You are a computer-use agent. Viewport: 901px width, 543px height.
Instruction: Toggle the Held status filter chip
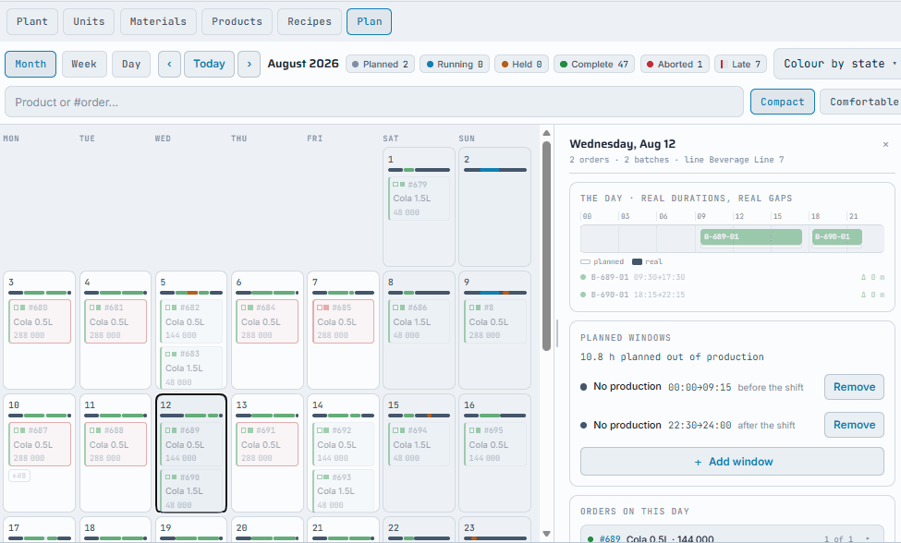tap(522, 65)
